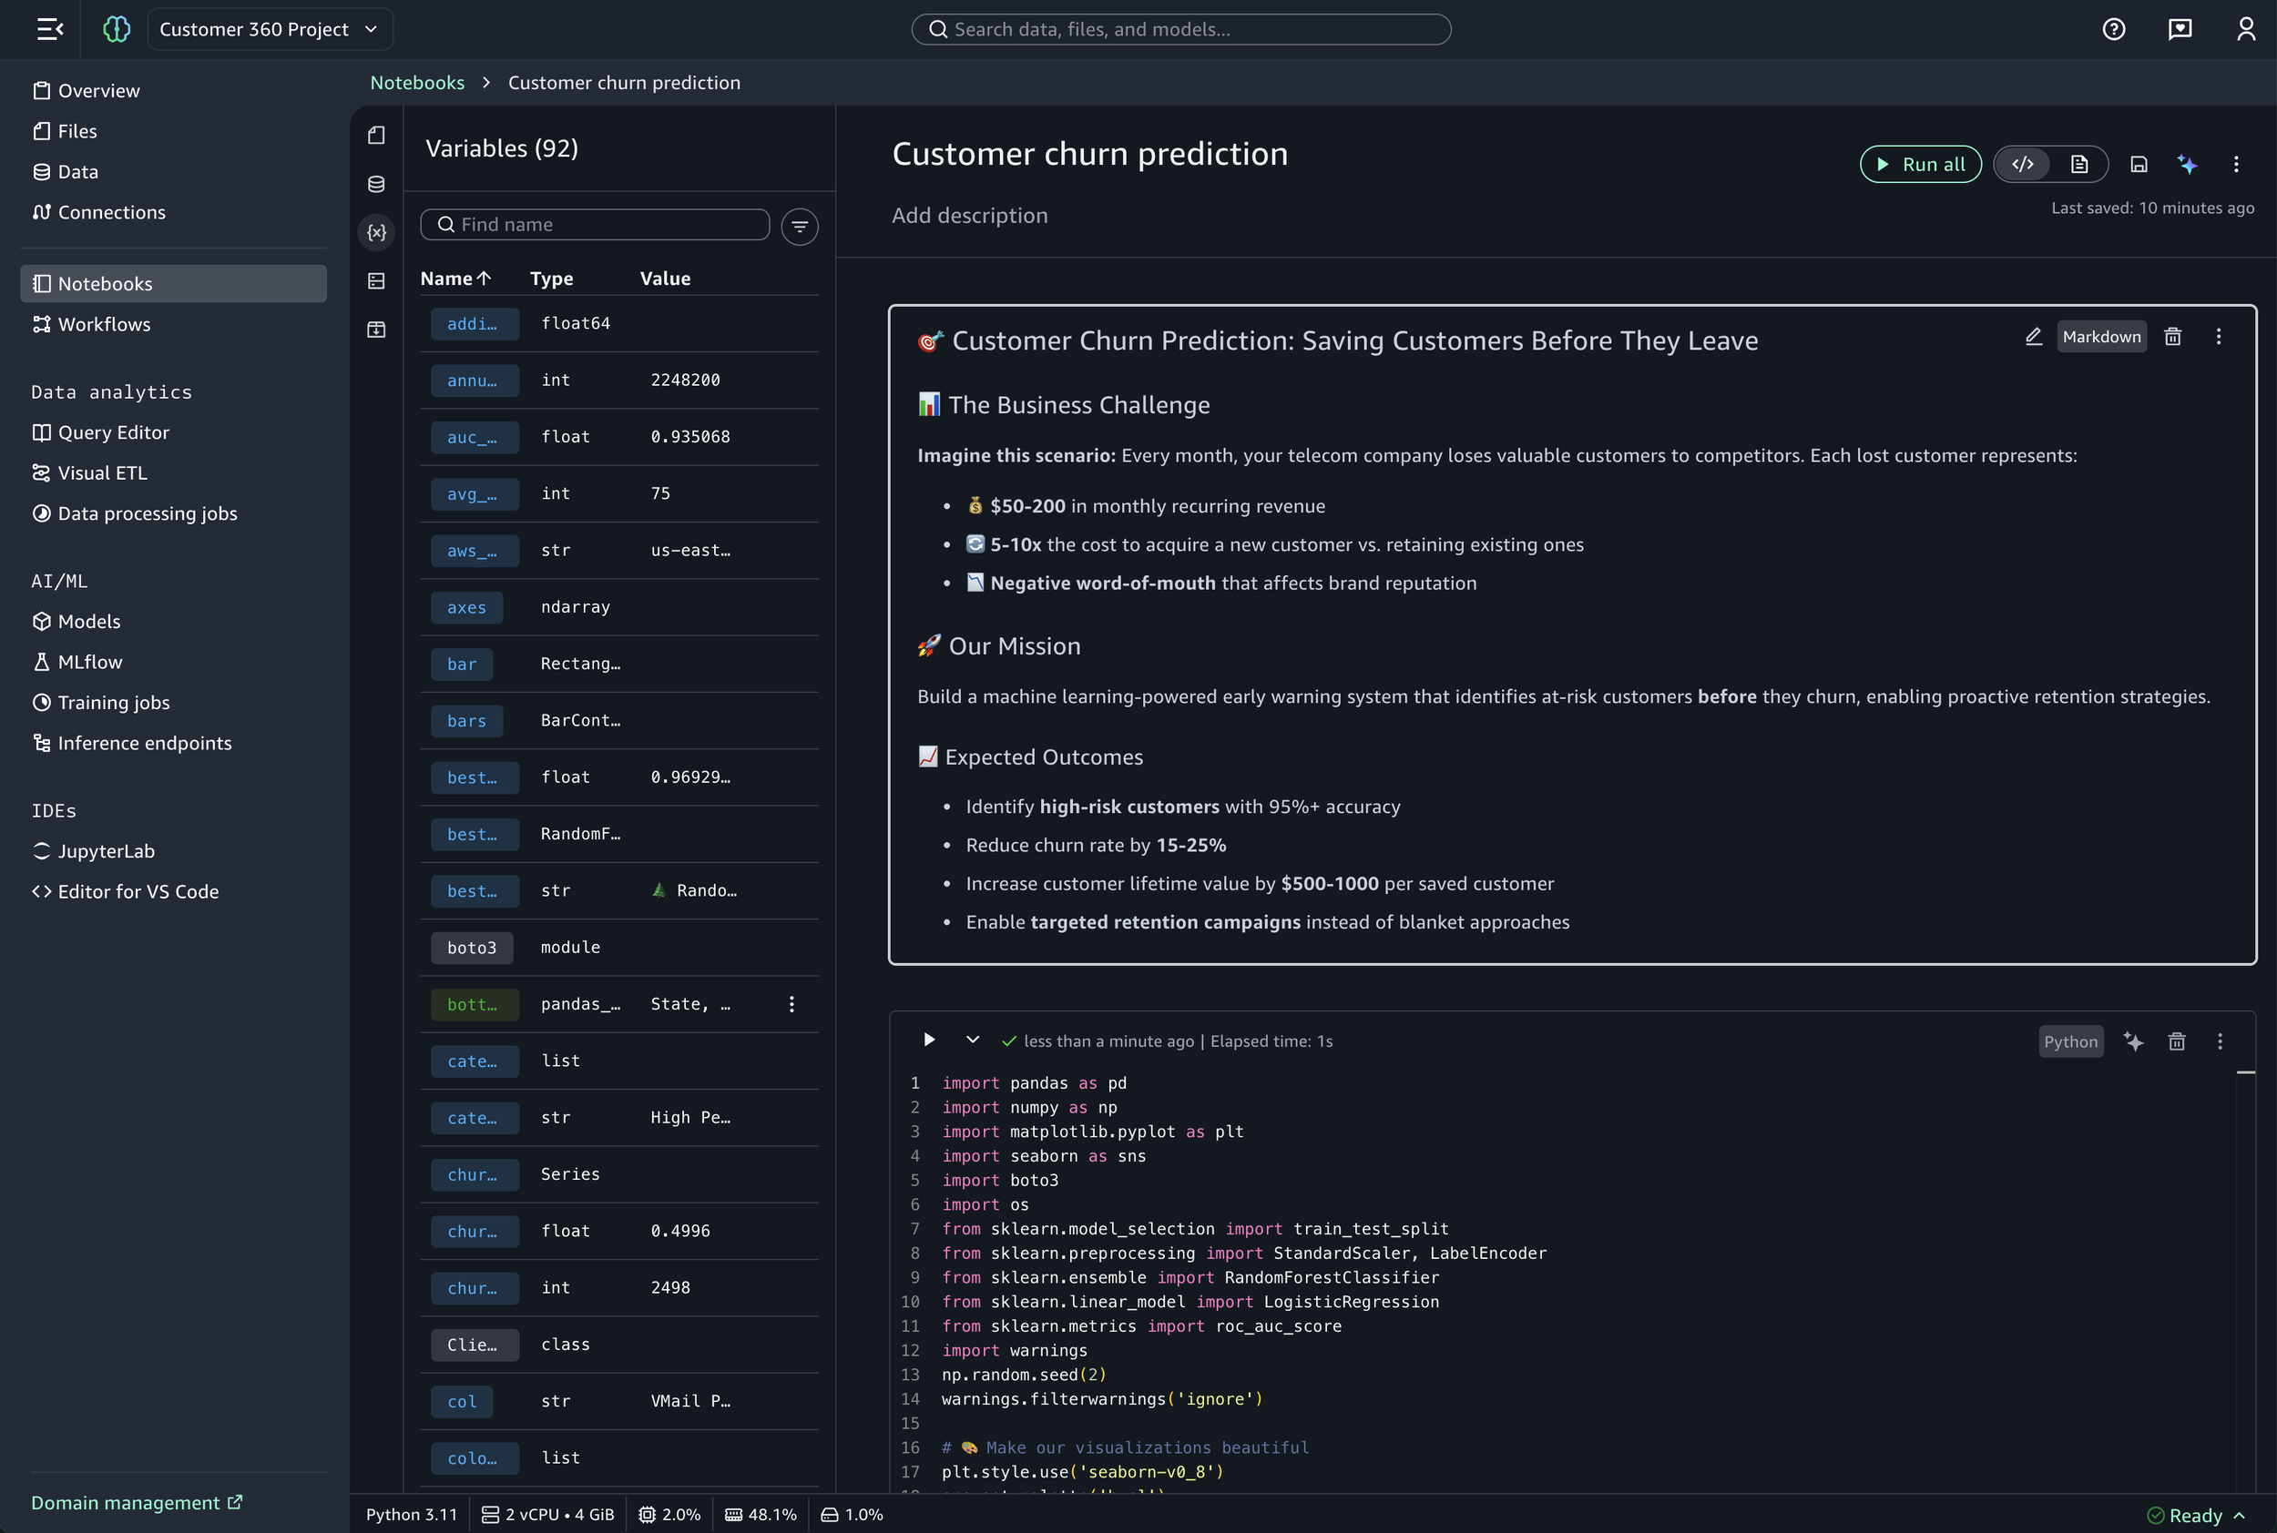Viewport: 2277px width, 1533px height.
Task: Toggle Name column sort order
Action: [x=455, y=279]
